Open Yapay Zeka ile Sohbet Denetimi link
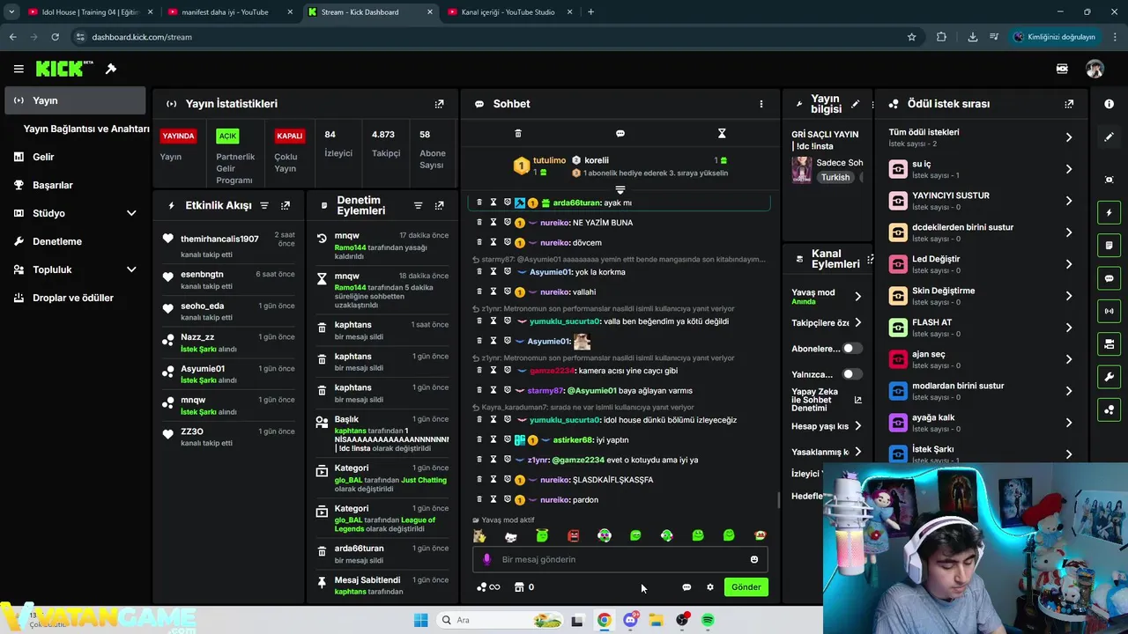Image resolution: width=1128 pixels, height=634 pixels. click(826, 400)
